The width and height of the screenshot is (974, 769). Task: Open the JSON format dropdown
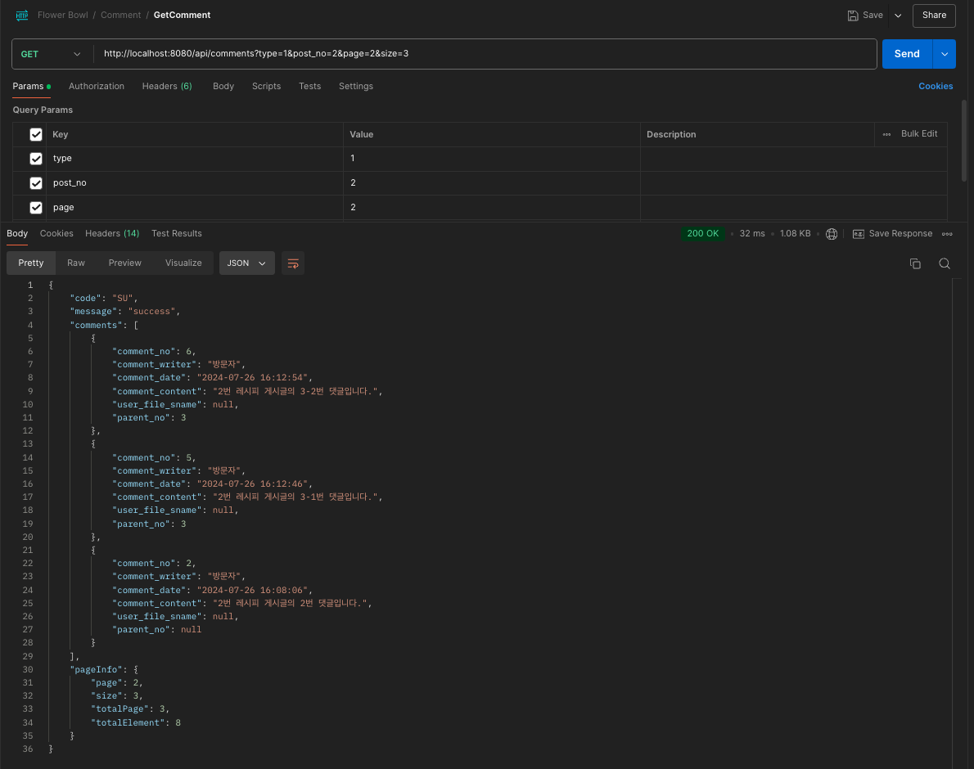pos(246,263)
